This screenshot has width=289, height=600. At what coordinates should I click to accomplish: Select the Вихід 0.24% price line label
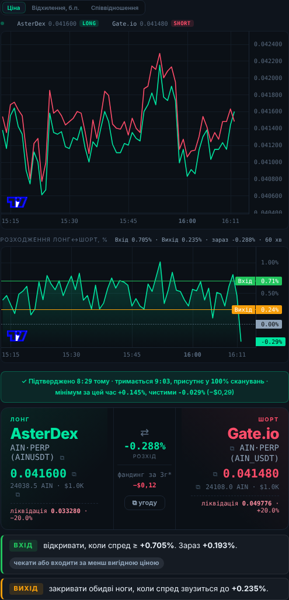[257, 309]
